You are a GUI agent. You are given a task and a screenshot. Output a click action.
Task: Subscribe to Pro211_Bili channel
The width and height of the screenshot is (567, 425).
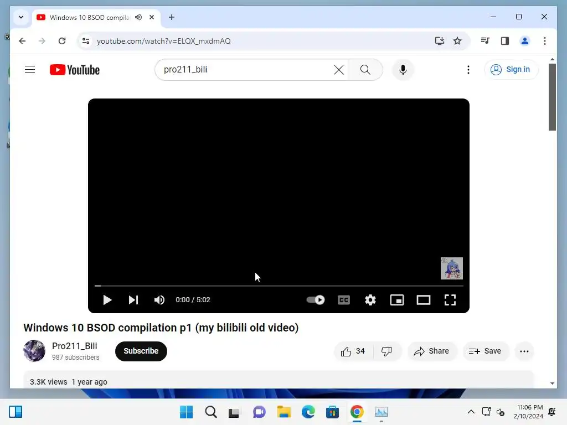141,351
